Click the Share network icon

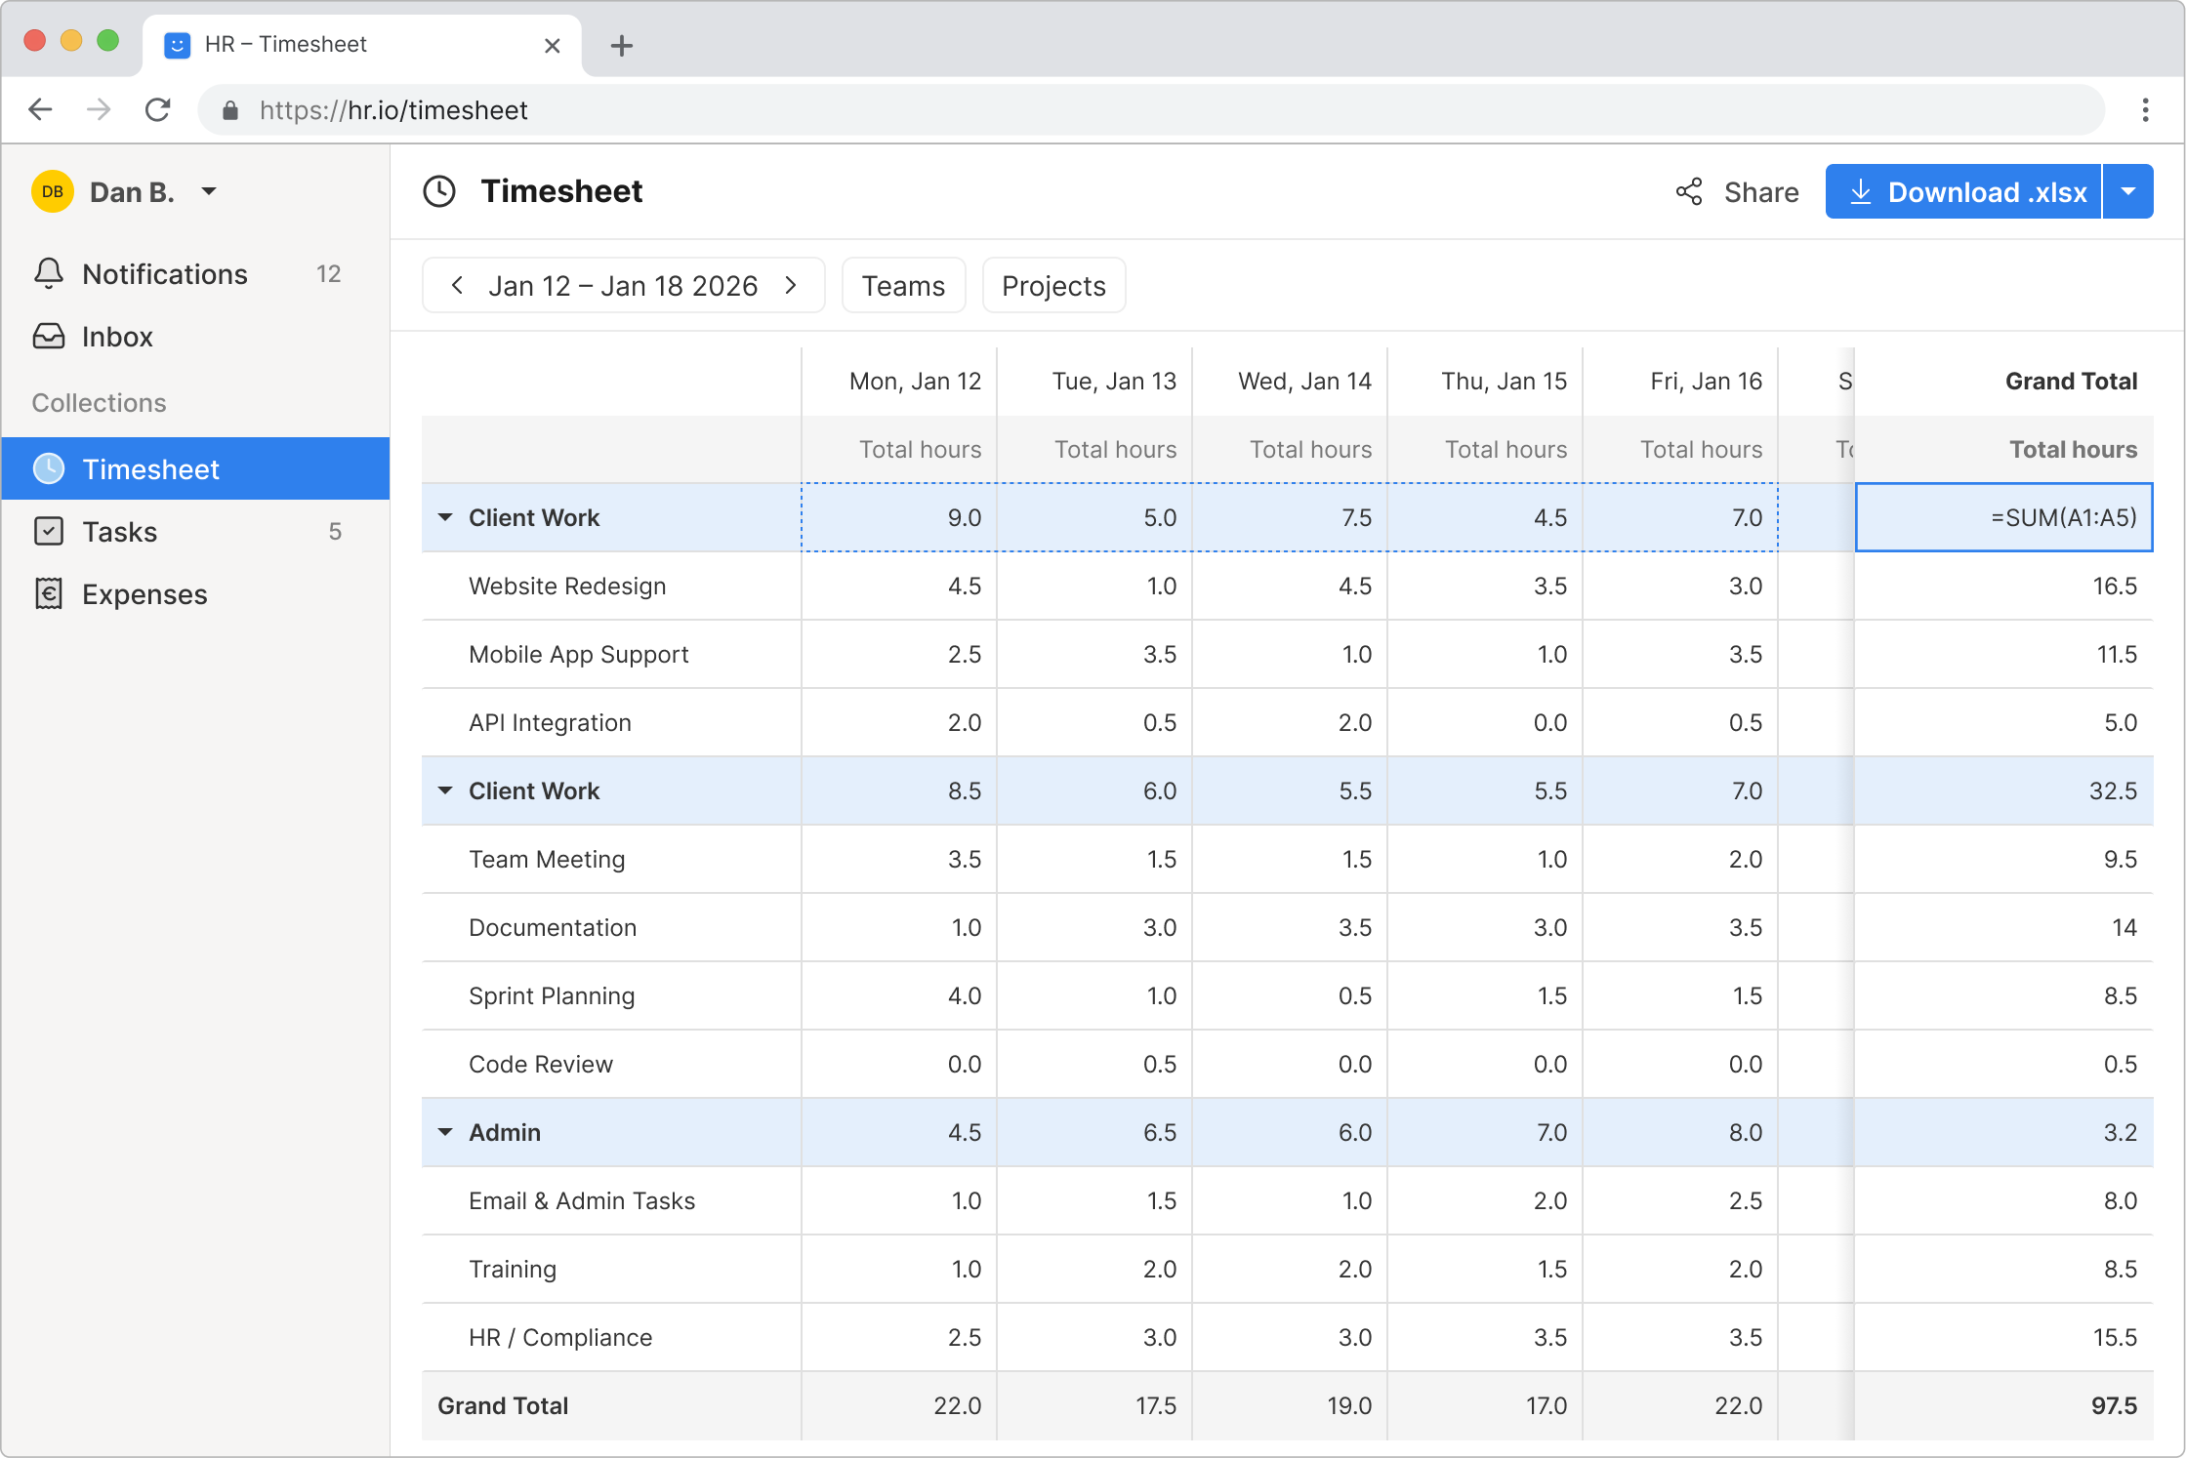tap(1689, 192)
